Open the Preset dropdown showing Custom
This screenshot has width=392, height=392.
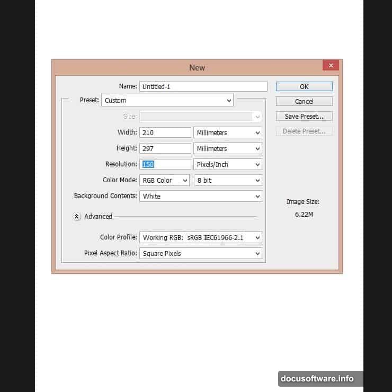167,100
